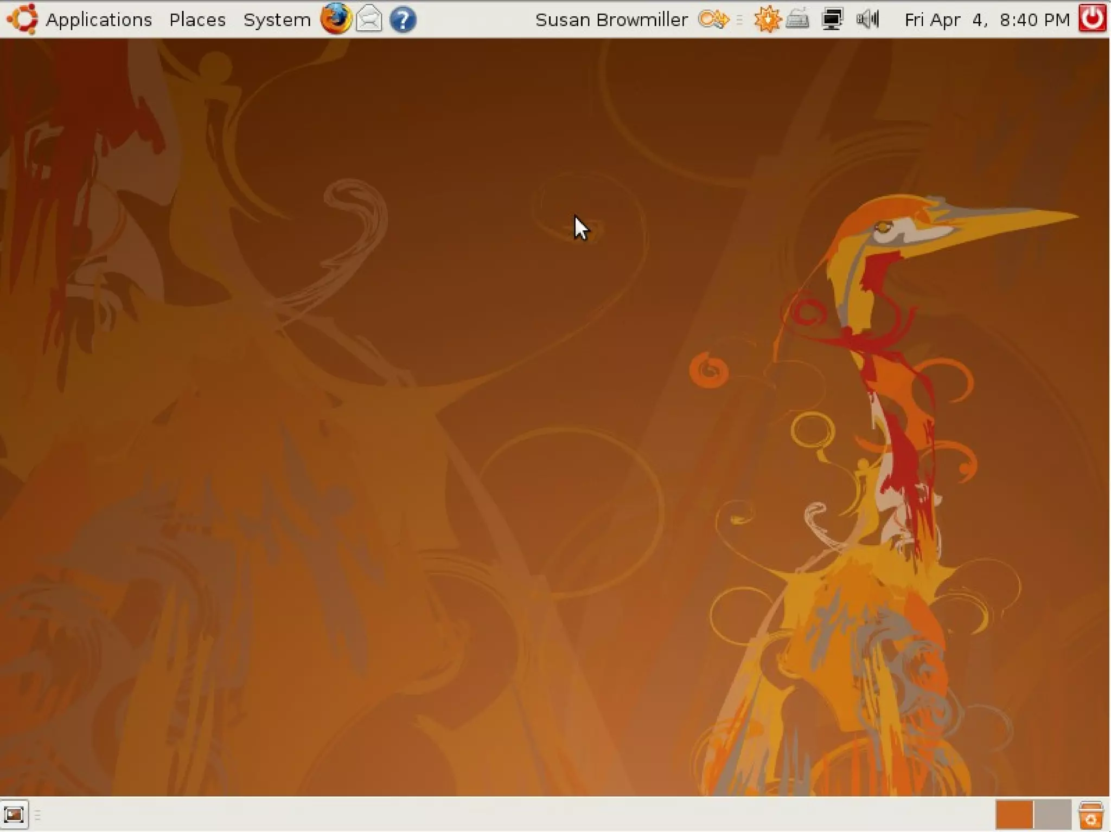1111x832 pixels.
Task: Click the keyboard tray icon
Action: click(x=797, y=20)
